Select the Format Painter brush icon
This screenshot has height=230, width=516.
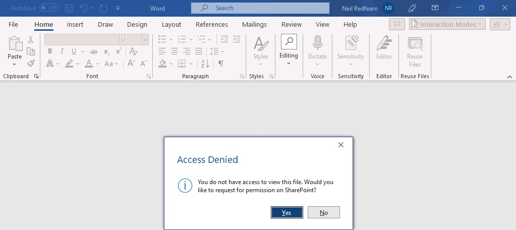pos(31,64)
